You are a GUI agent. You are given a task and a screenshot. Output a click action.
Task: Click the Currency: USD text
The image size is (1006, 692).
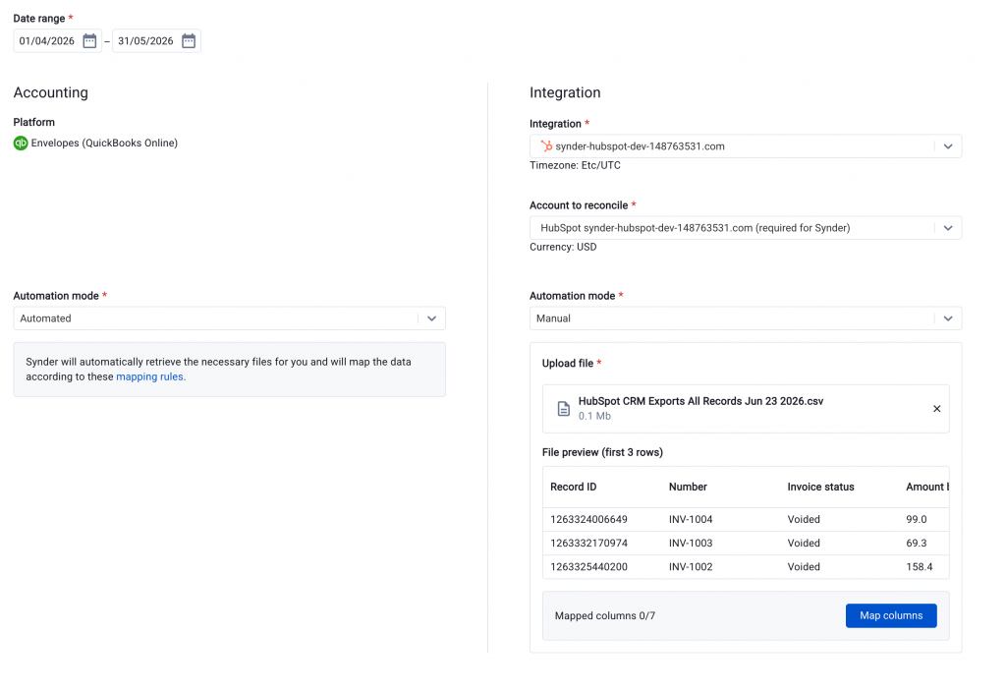pyautogui.click(x=563, y=247)
